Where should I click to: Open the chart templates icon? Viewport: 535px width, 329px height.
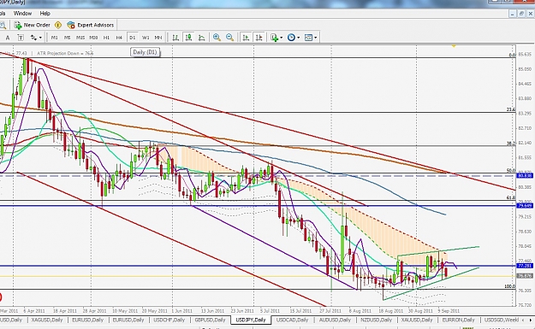tap(308, 38)
